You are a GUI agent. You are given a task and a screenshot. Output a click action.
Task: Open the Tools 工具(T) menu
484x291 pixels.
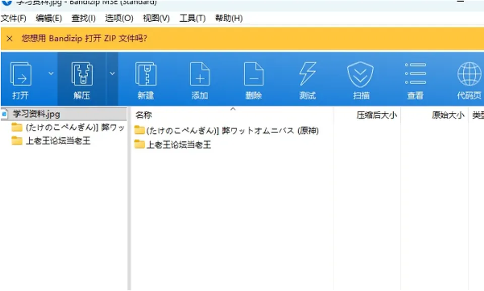tap(193, 18)
